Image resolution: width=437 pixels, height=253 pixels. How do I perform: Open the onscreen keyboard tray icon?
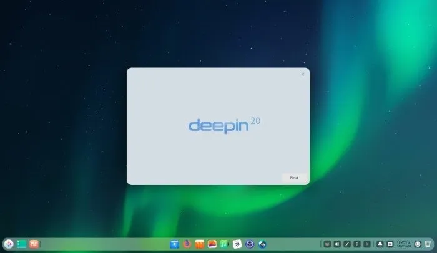[x=327, y=244]
